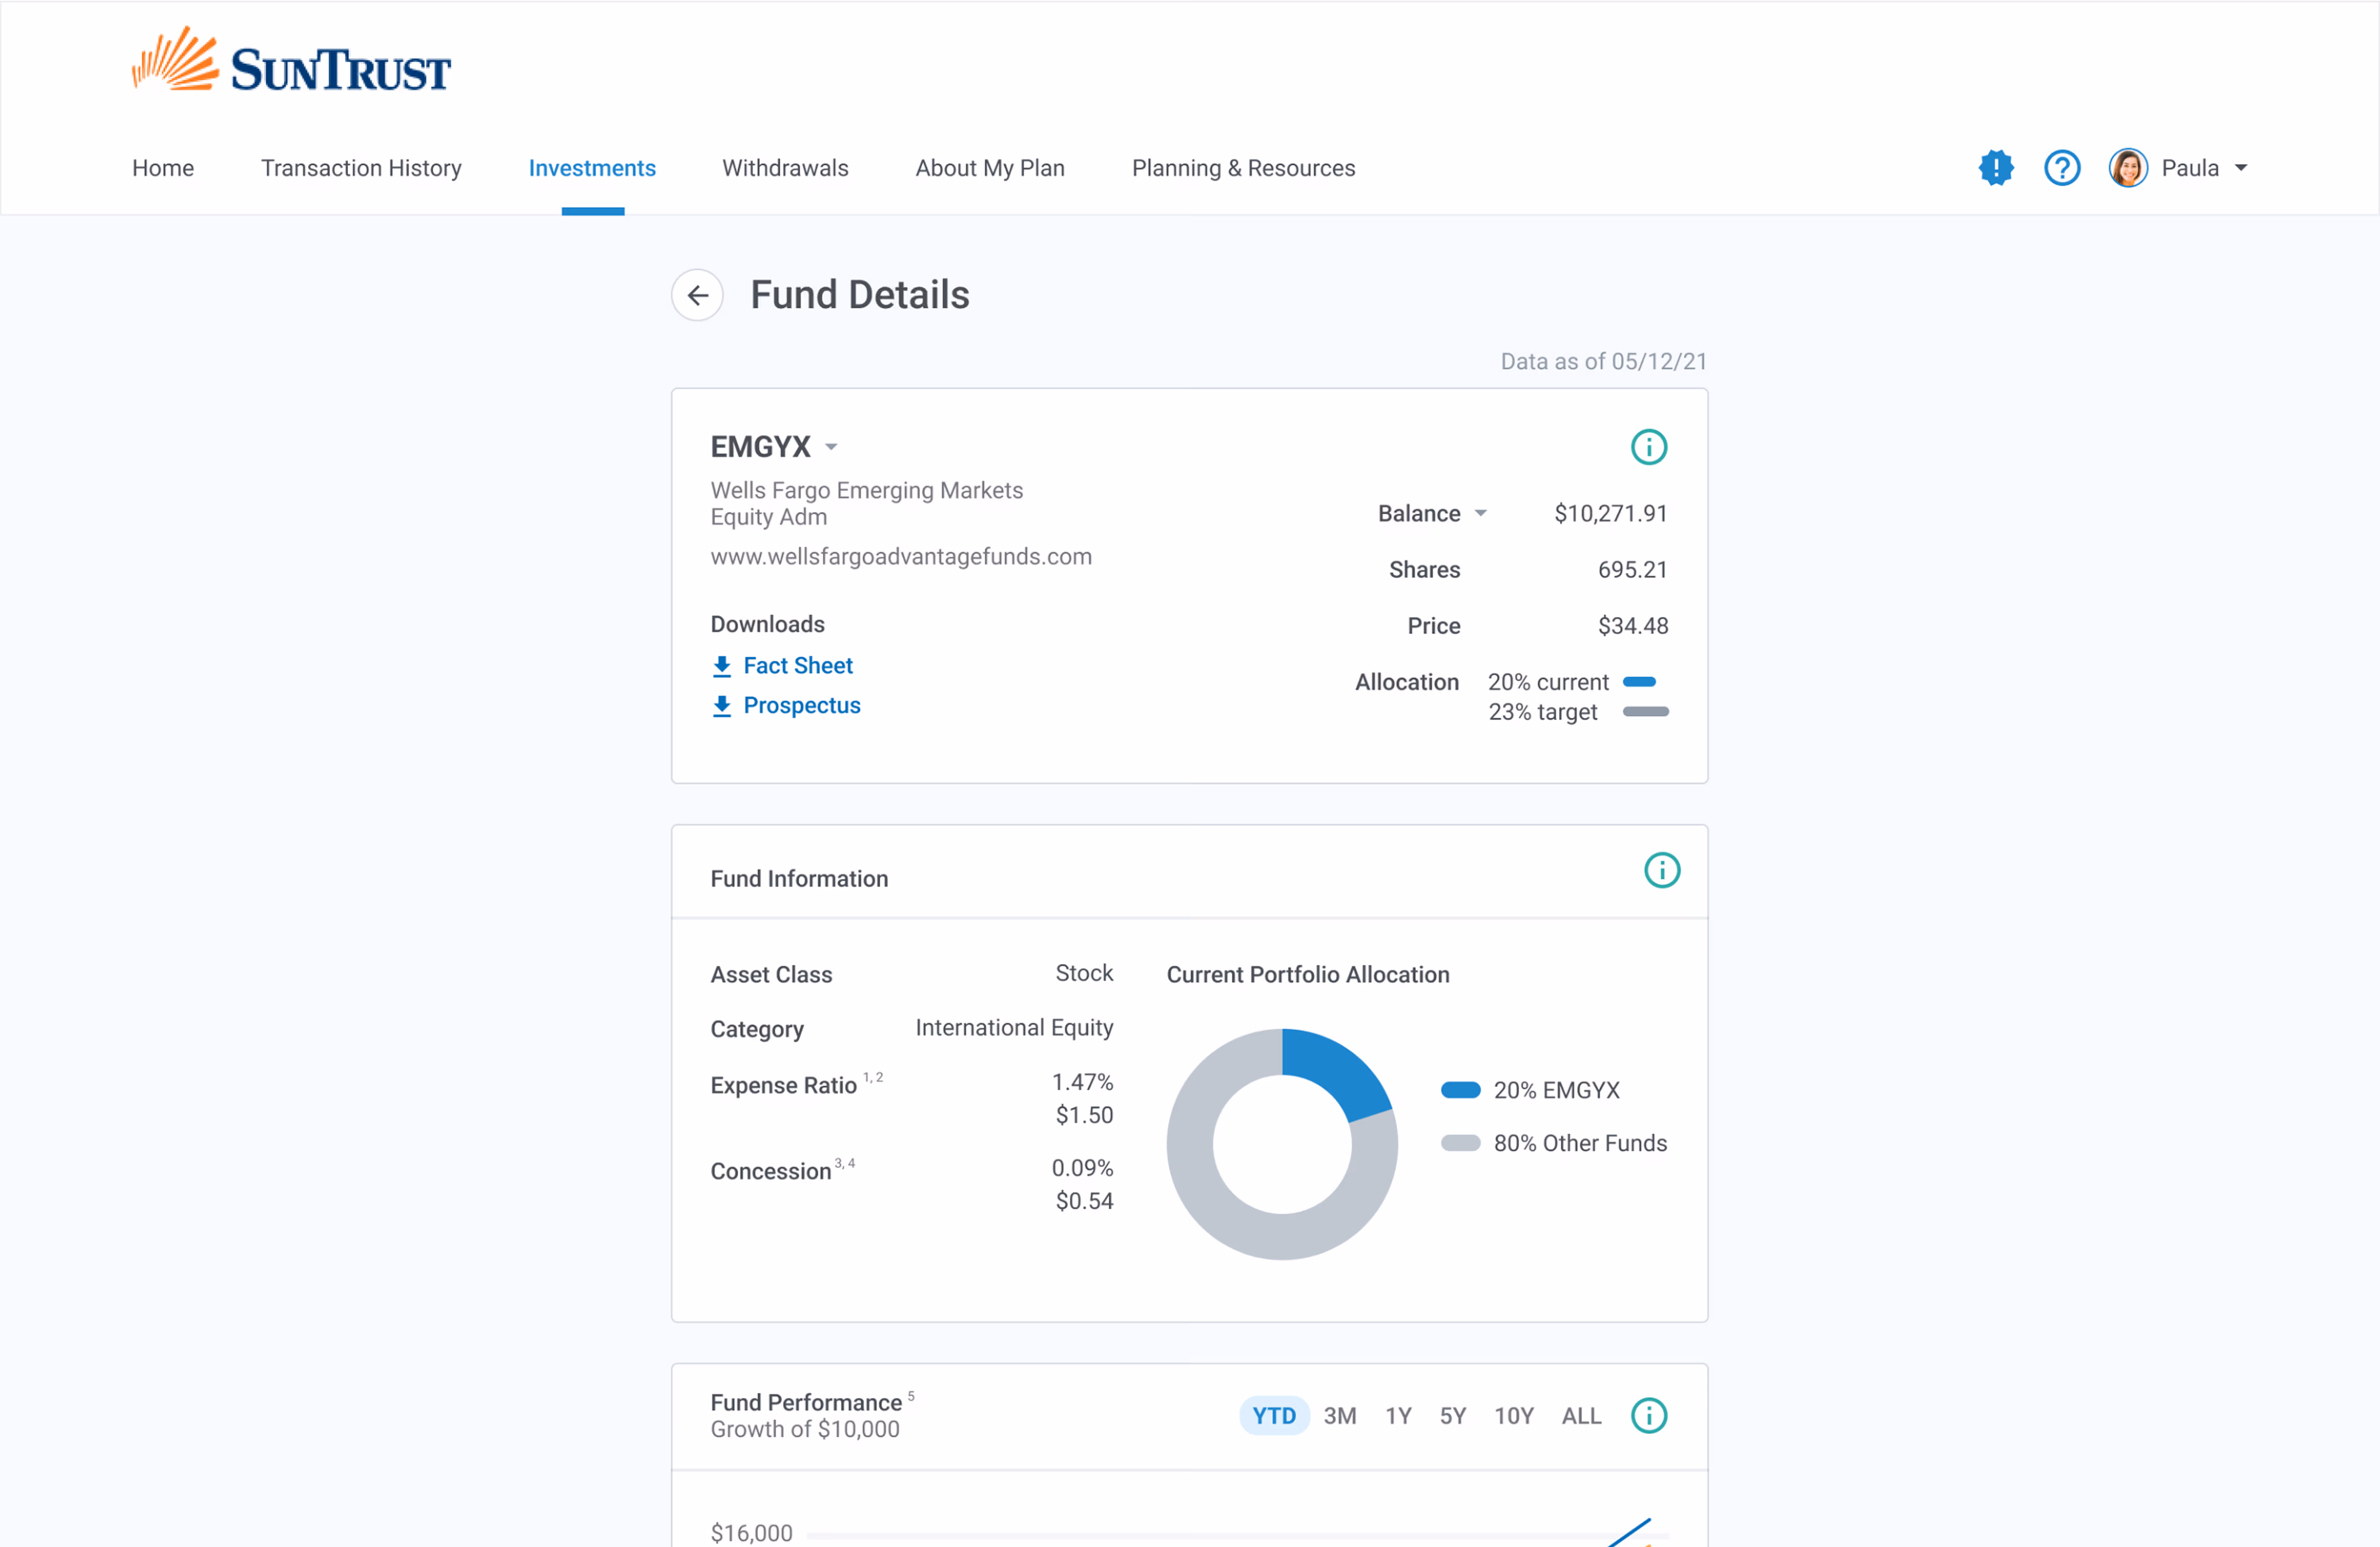Select the Investments tab

point(592,168)
